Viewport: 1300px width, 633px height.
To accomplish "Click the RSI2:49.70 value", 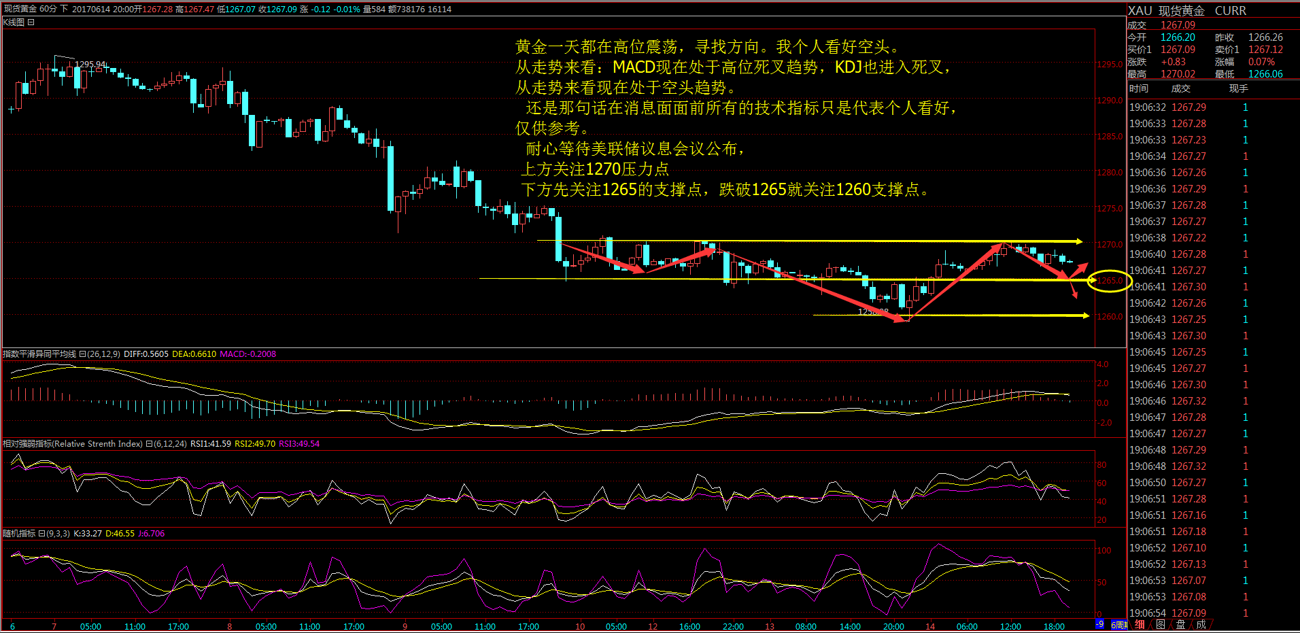I will click(x=255, y=444).
